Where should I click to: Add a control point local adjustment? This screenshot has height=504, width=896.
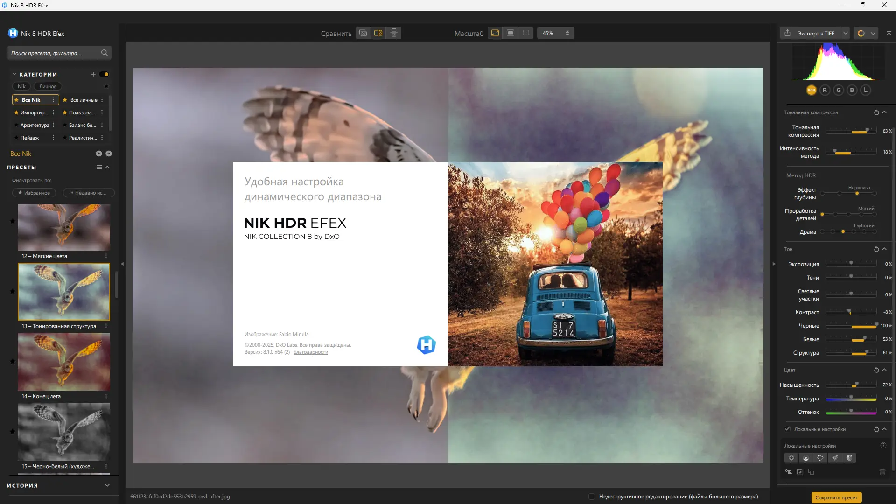pos(791,458)
